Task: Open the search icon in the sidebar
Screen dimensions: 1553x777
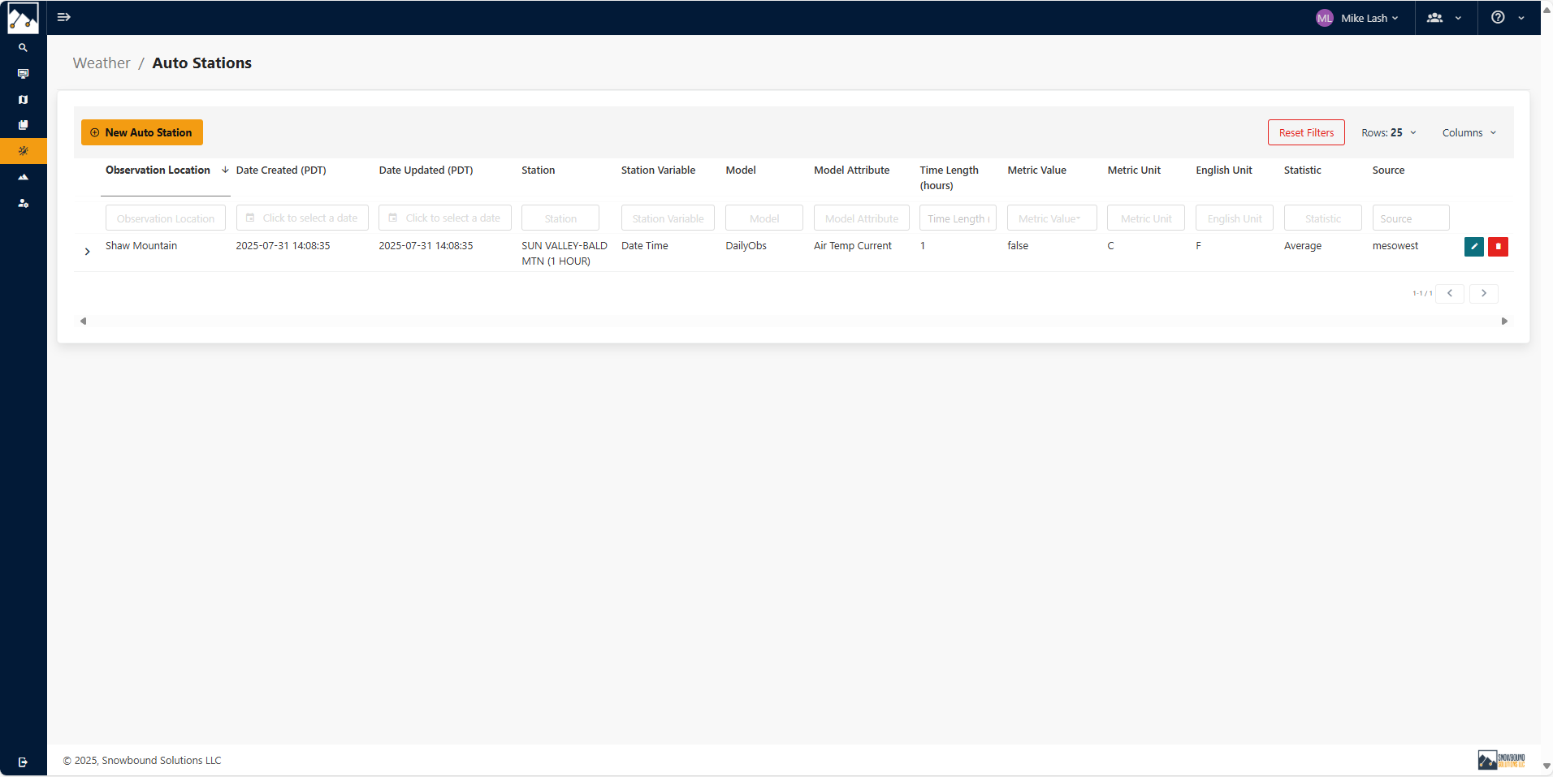Action: click(x=23, y=48)
